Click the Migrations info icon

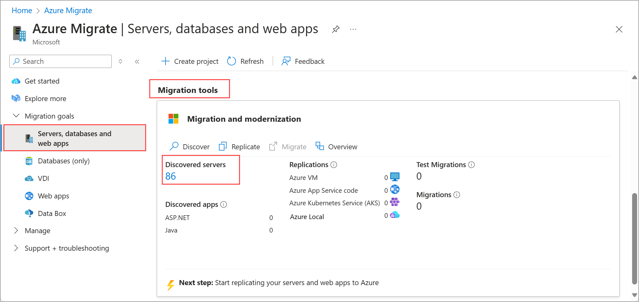(457, 195)
